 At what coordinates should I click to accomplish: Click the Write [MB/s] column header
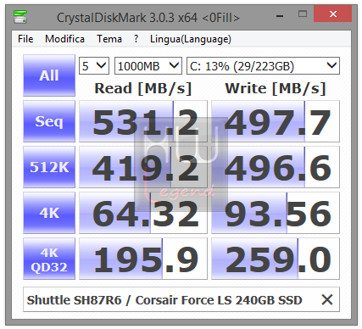276,88
